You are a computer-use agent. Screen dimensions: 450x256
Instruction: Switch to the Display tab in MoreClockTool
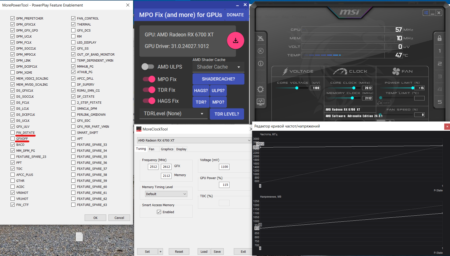(x=181, y=149)
